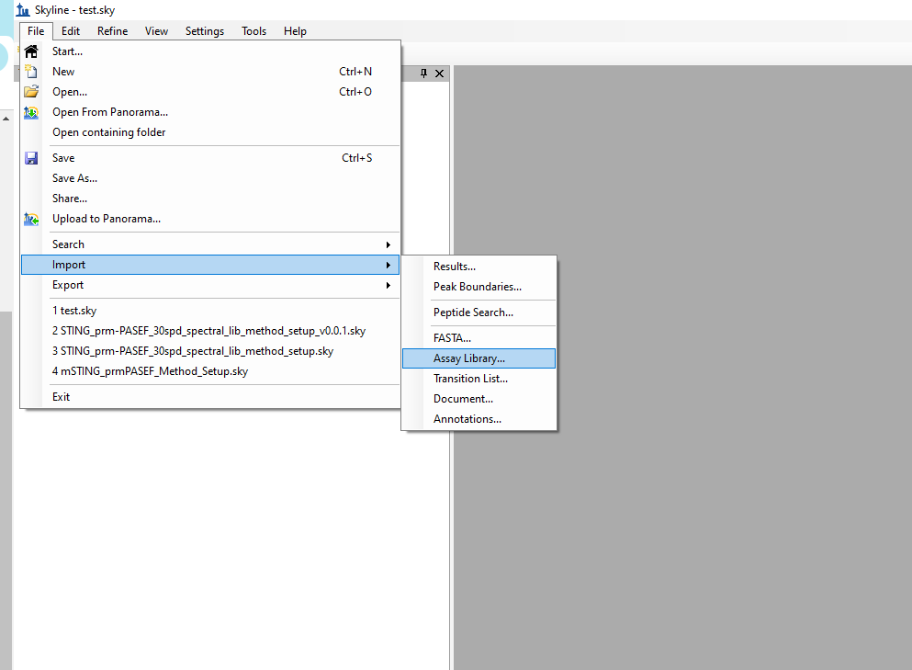912x670 pixels.
Task: Select Assay Library... from Import submenu
Action: tap(468, 358)
